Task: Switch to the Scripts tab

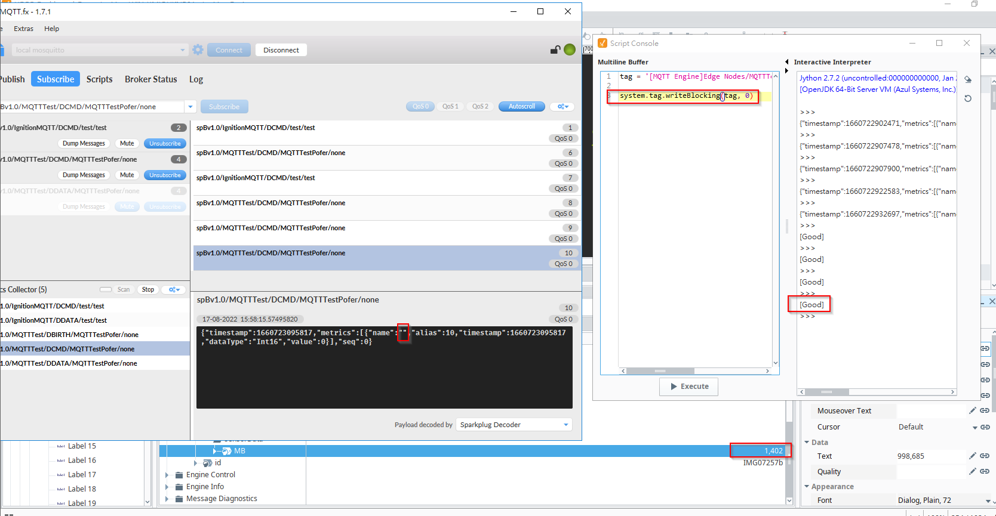Action: click(99, 79)
